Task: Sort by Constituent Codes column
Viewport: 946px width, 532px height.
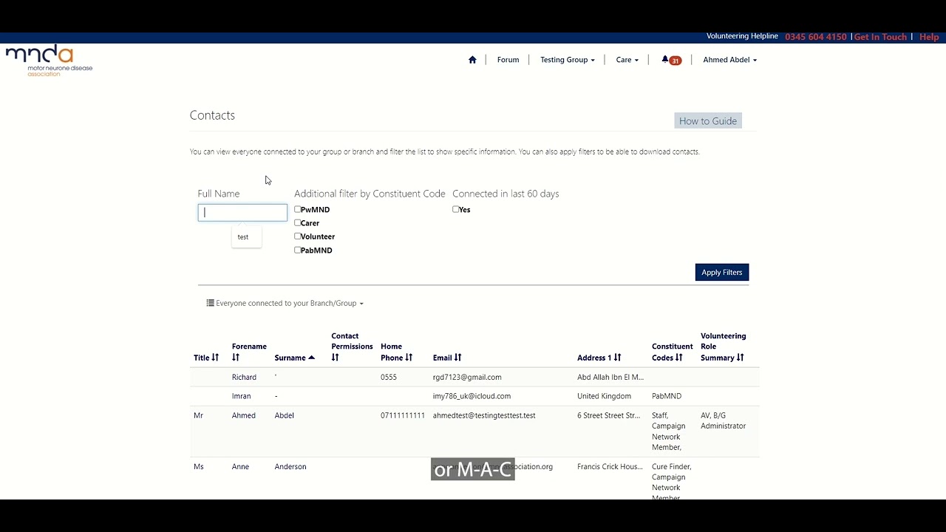Action: pos(678,358)
